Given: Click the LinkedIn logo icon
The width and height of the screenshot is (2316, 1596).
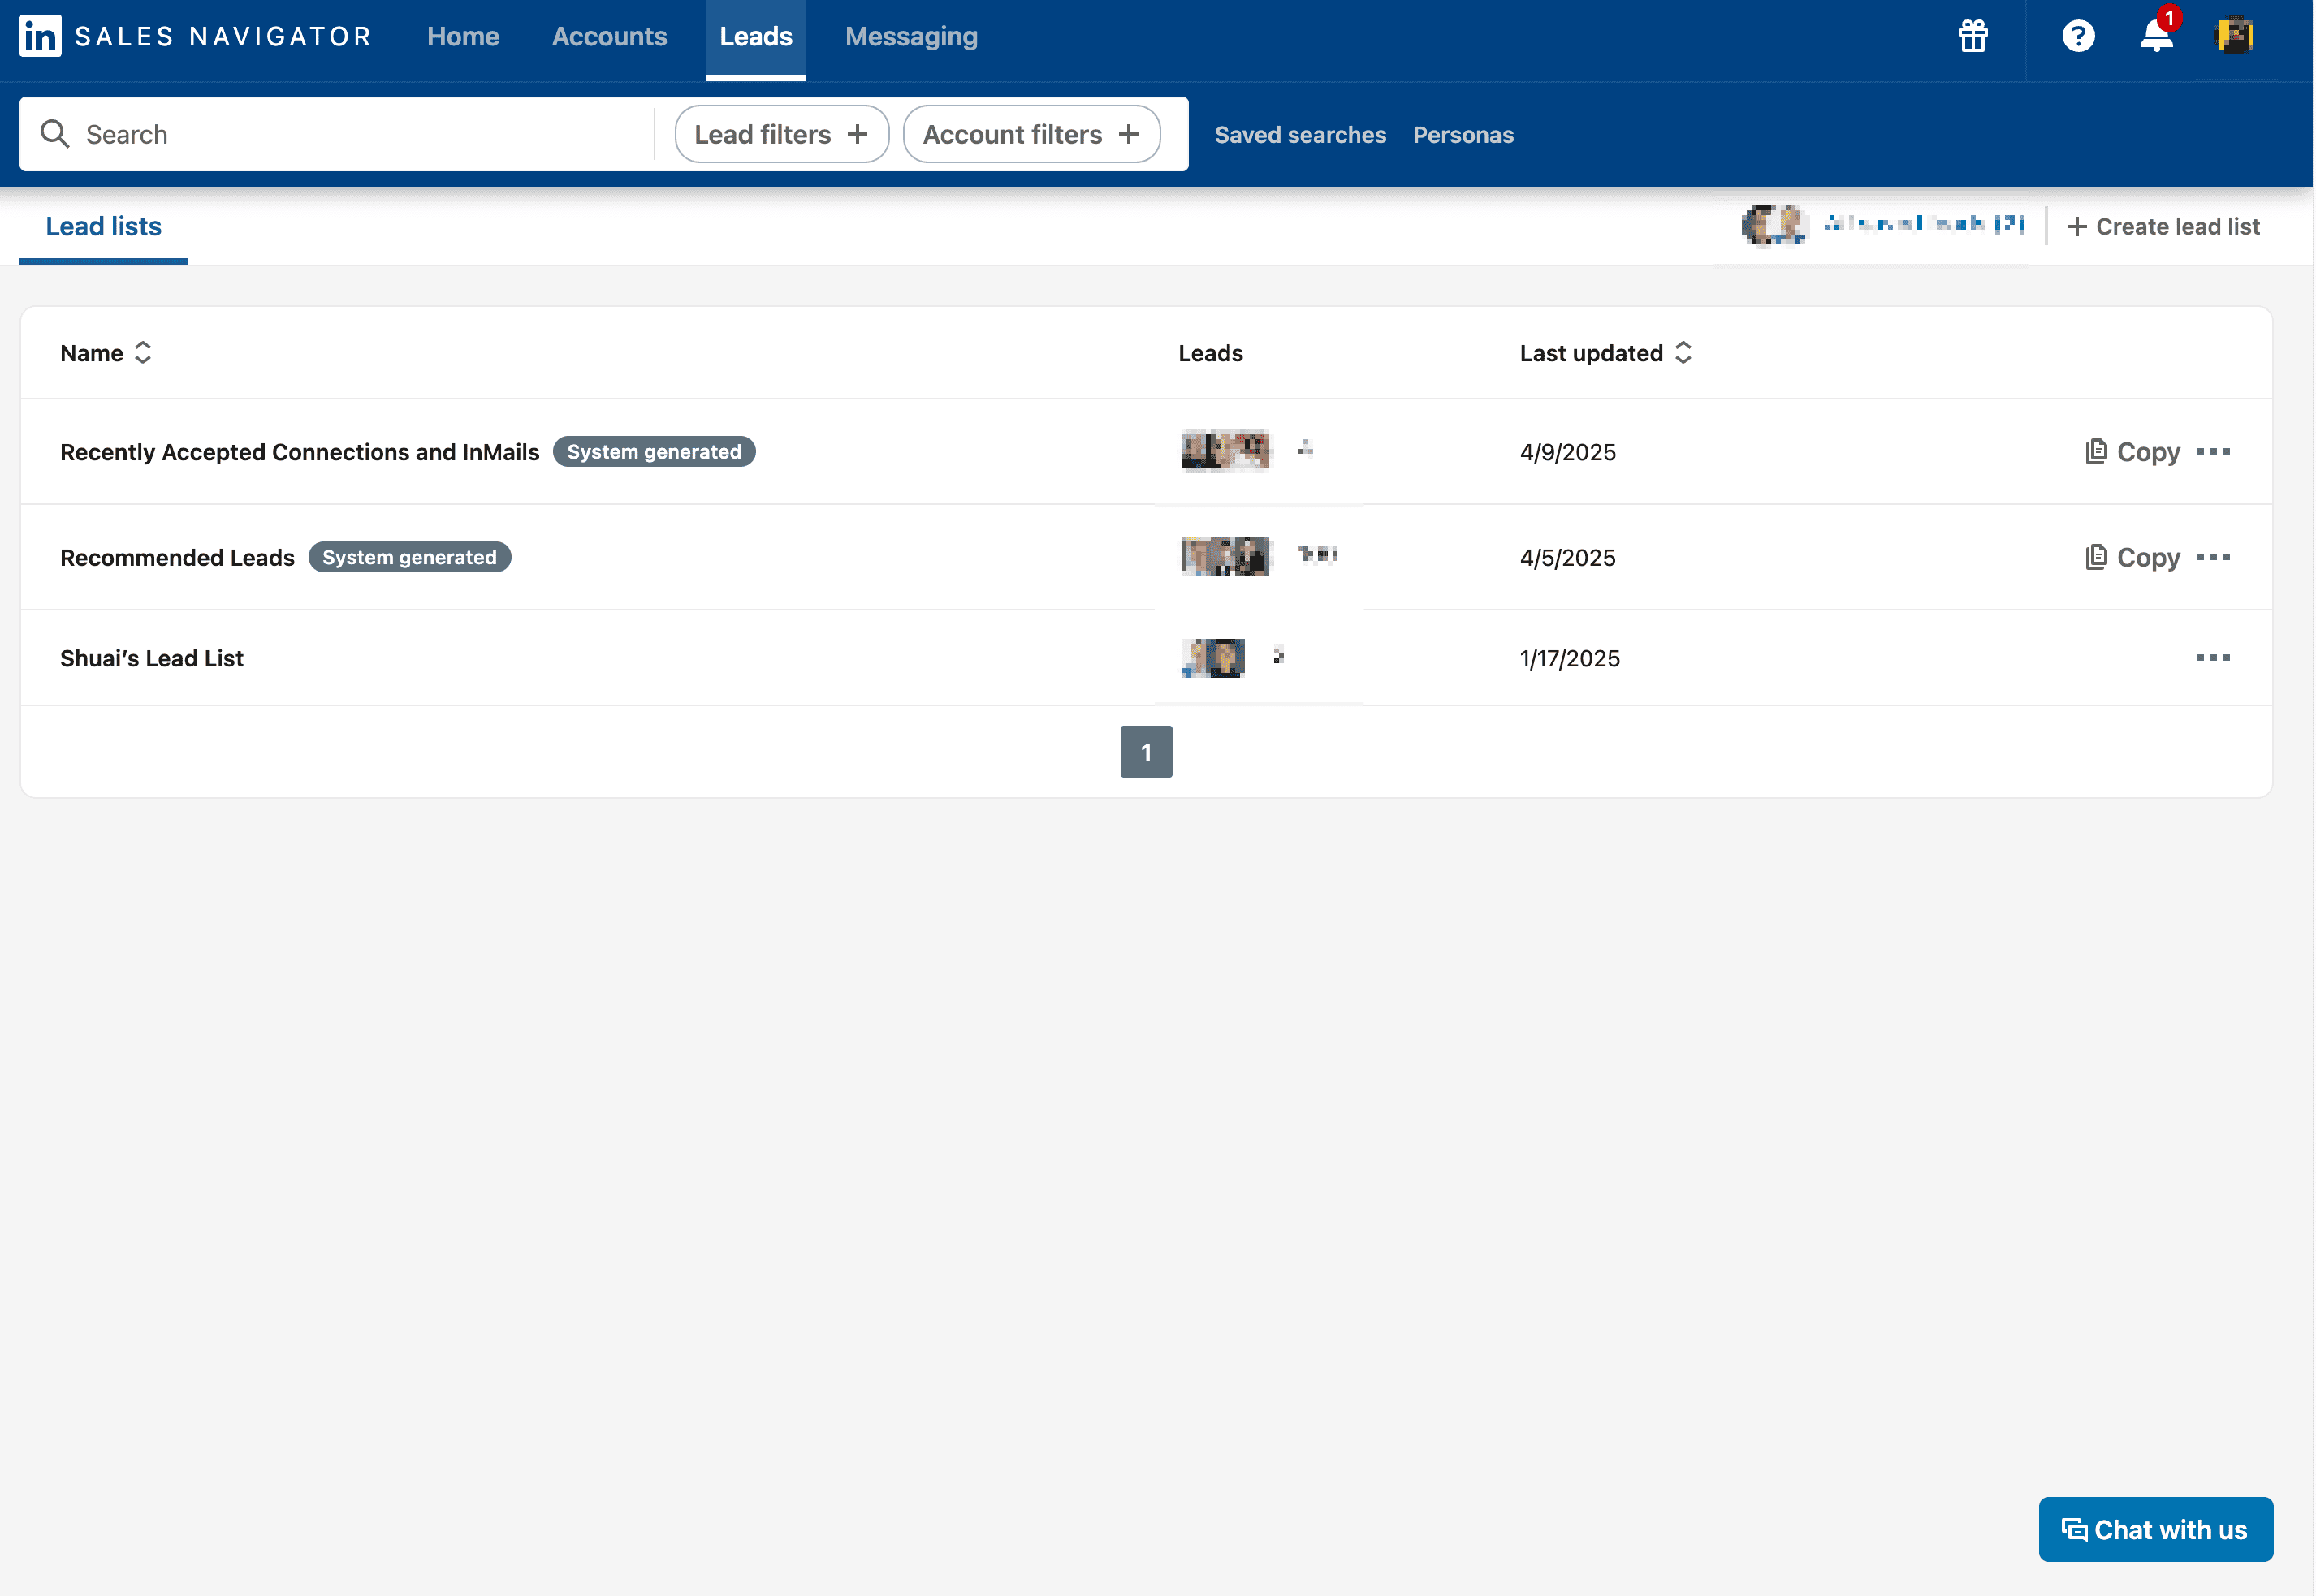Looking at the screenshot, I should (x=40, y=36).
